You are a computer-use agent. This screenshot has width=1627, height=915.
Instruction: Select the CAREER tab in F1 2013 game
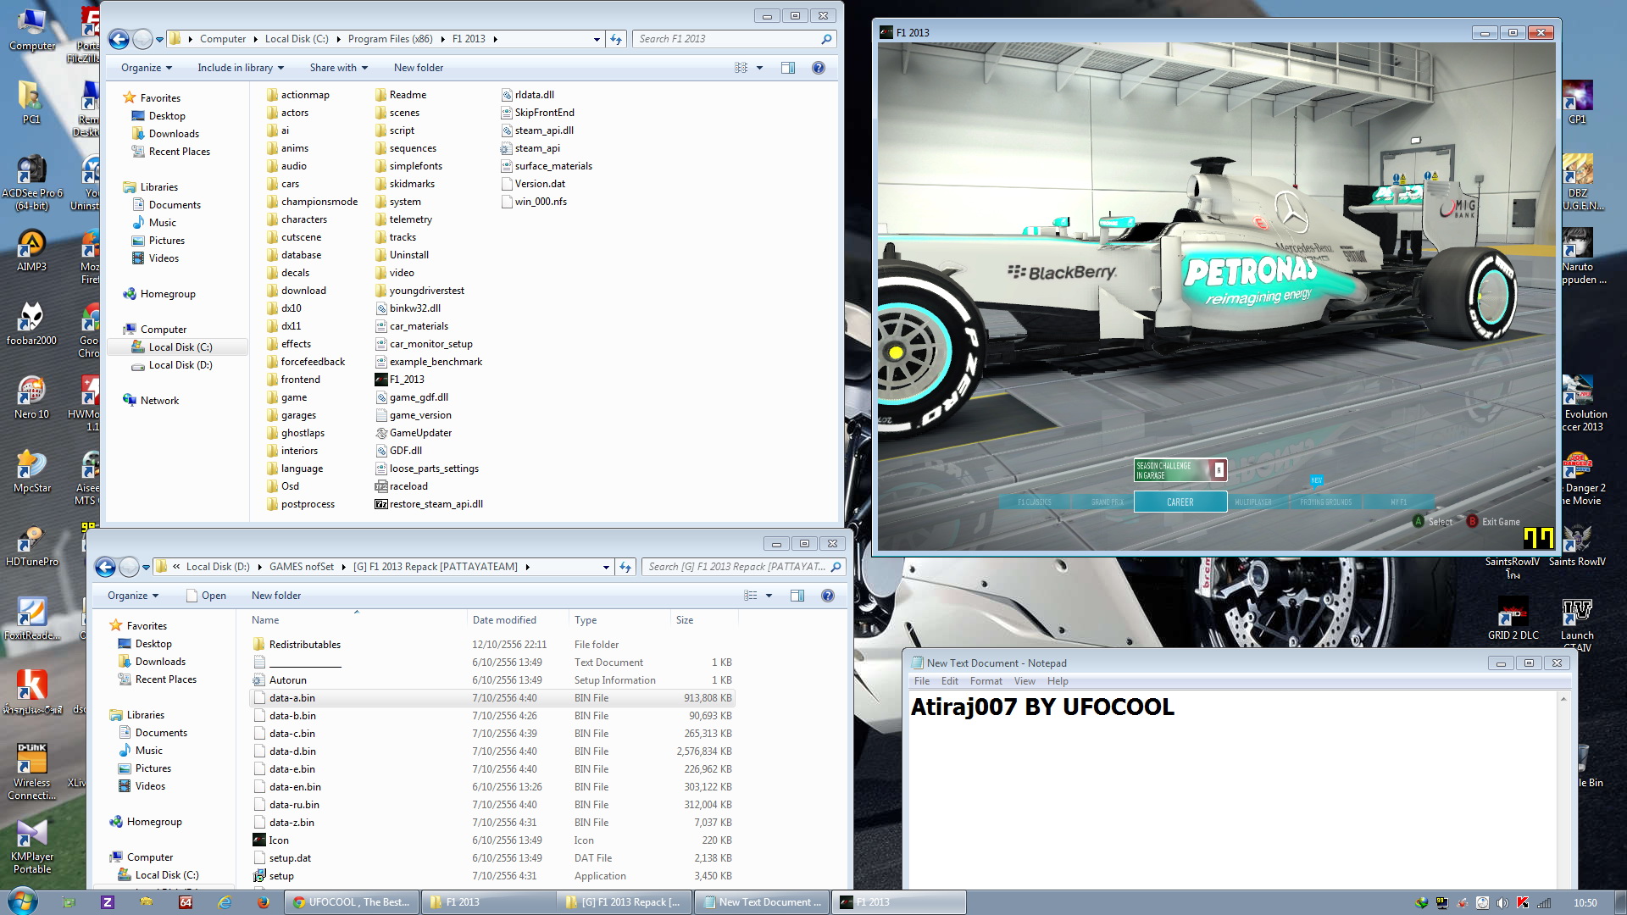click(x=1180, y=502)
